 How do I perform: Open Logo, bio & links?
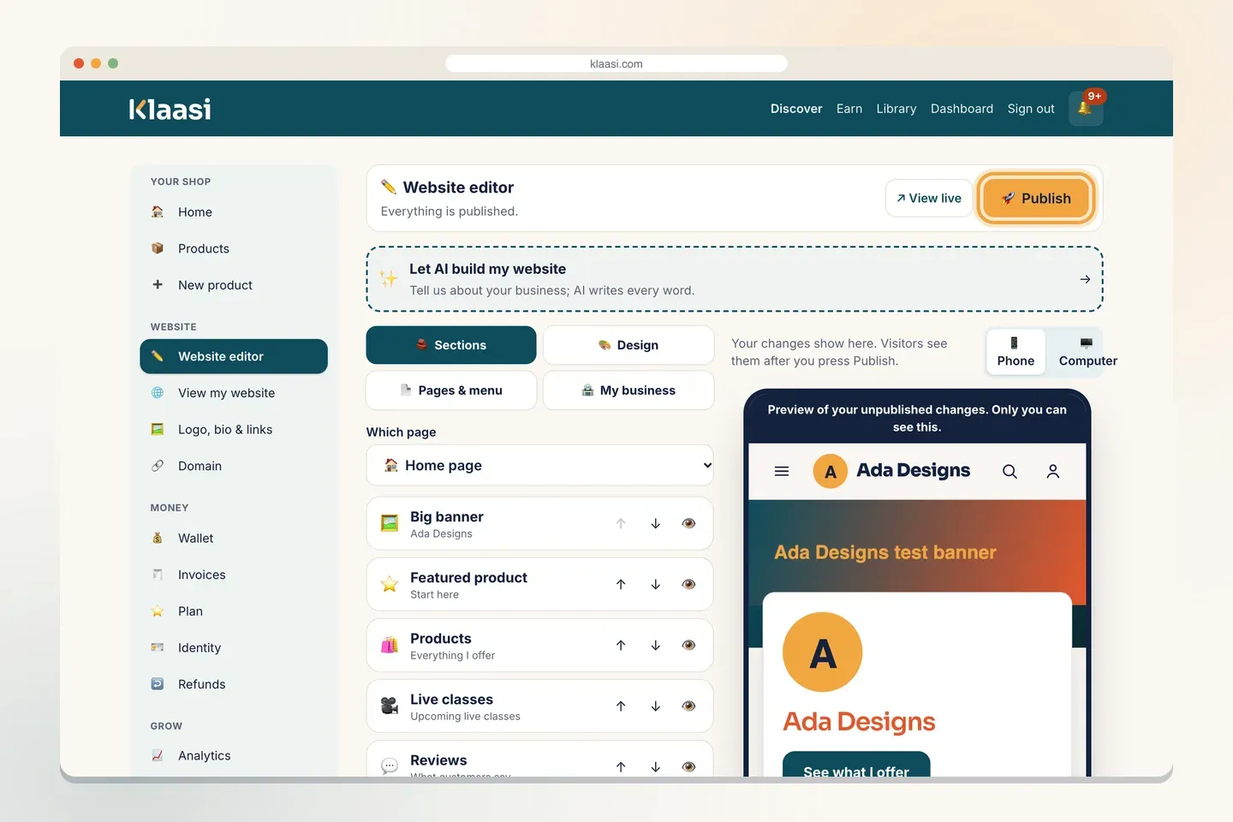[x=234, y=429]
